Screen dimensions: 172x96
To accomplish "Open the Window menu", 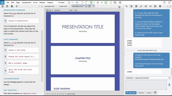I will click(x=42, y=2).
